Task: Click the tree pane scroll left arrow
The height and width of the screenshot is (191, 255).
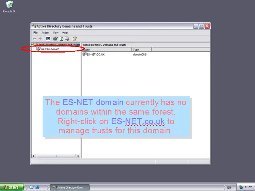Action: click(x=33, y=156)
